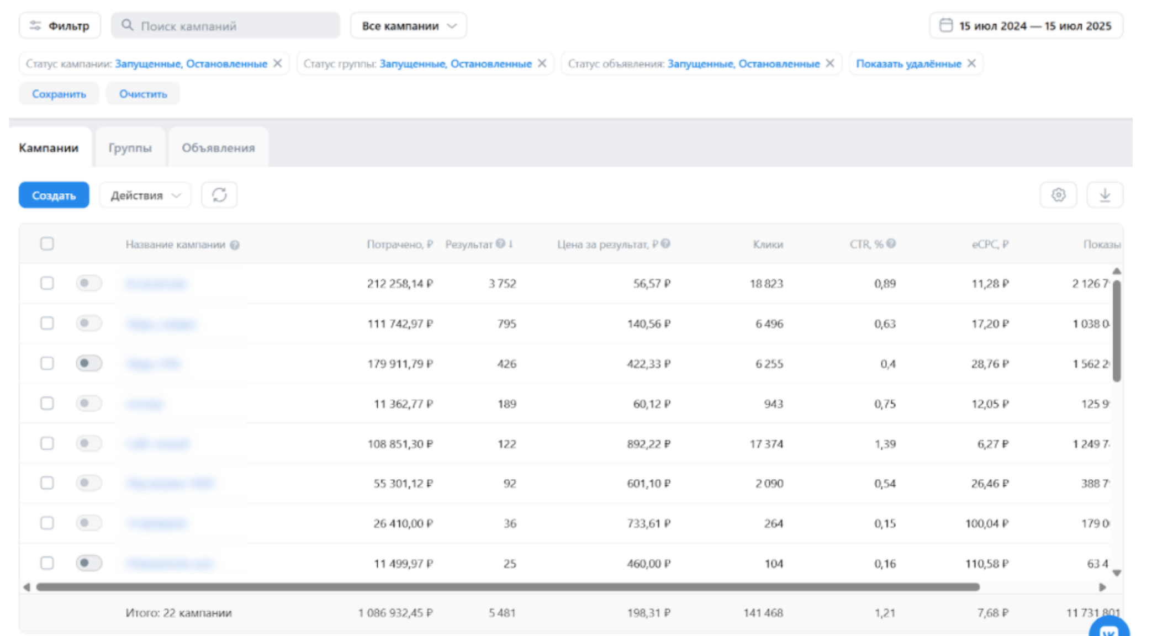The height and width of the screenshot is (636, 1152).
Task: Click the refresh icon next to Действия
Action: pyautogui.click(x=219, y=195)
